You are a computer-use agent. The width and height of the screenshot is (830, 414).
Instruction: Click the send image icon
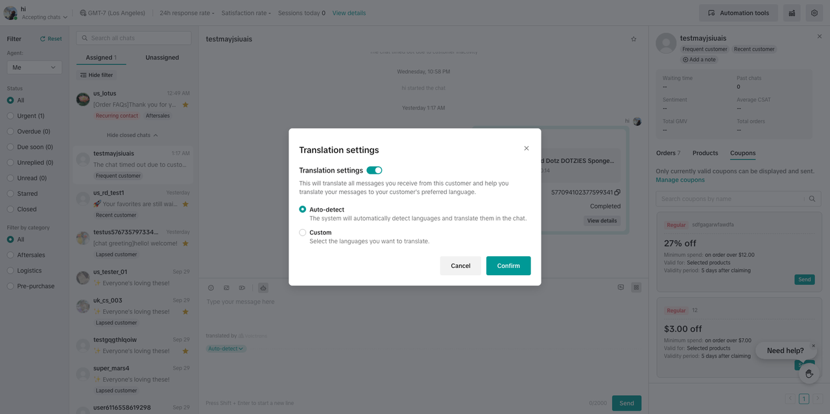[x=226, y=287]
